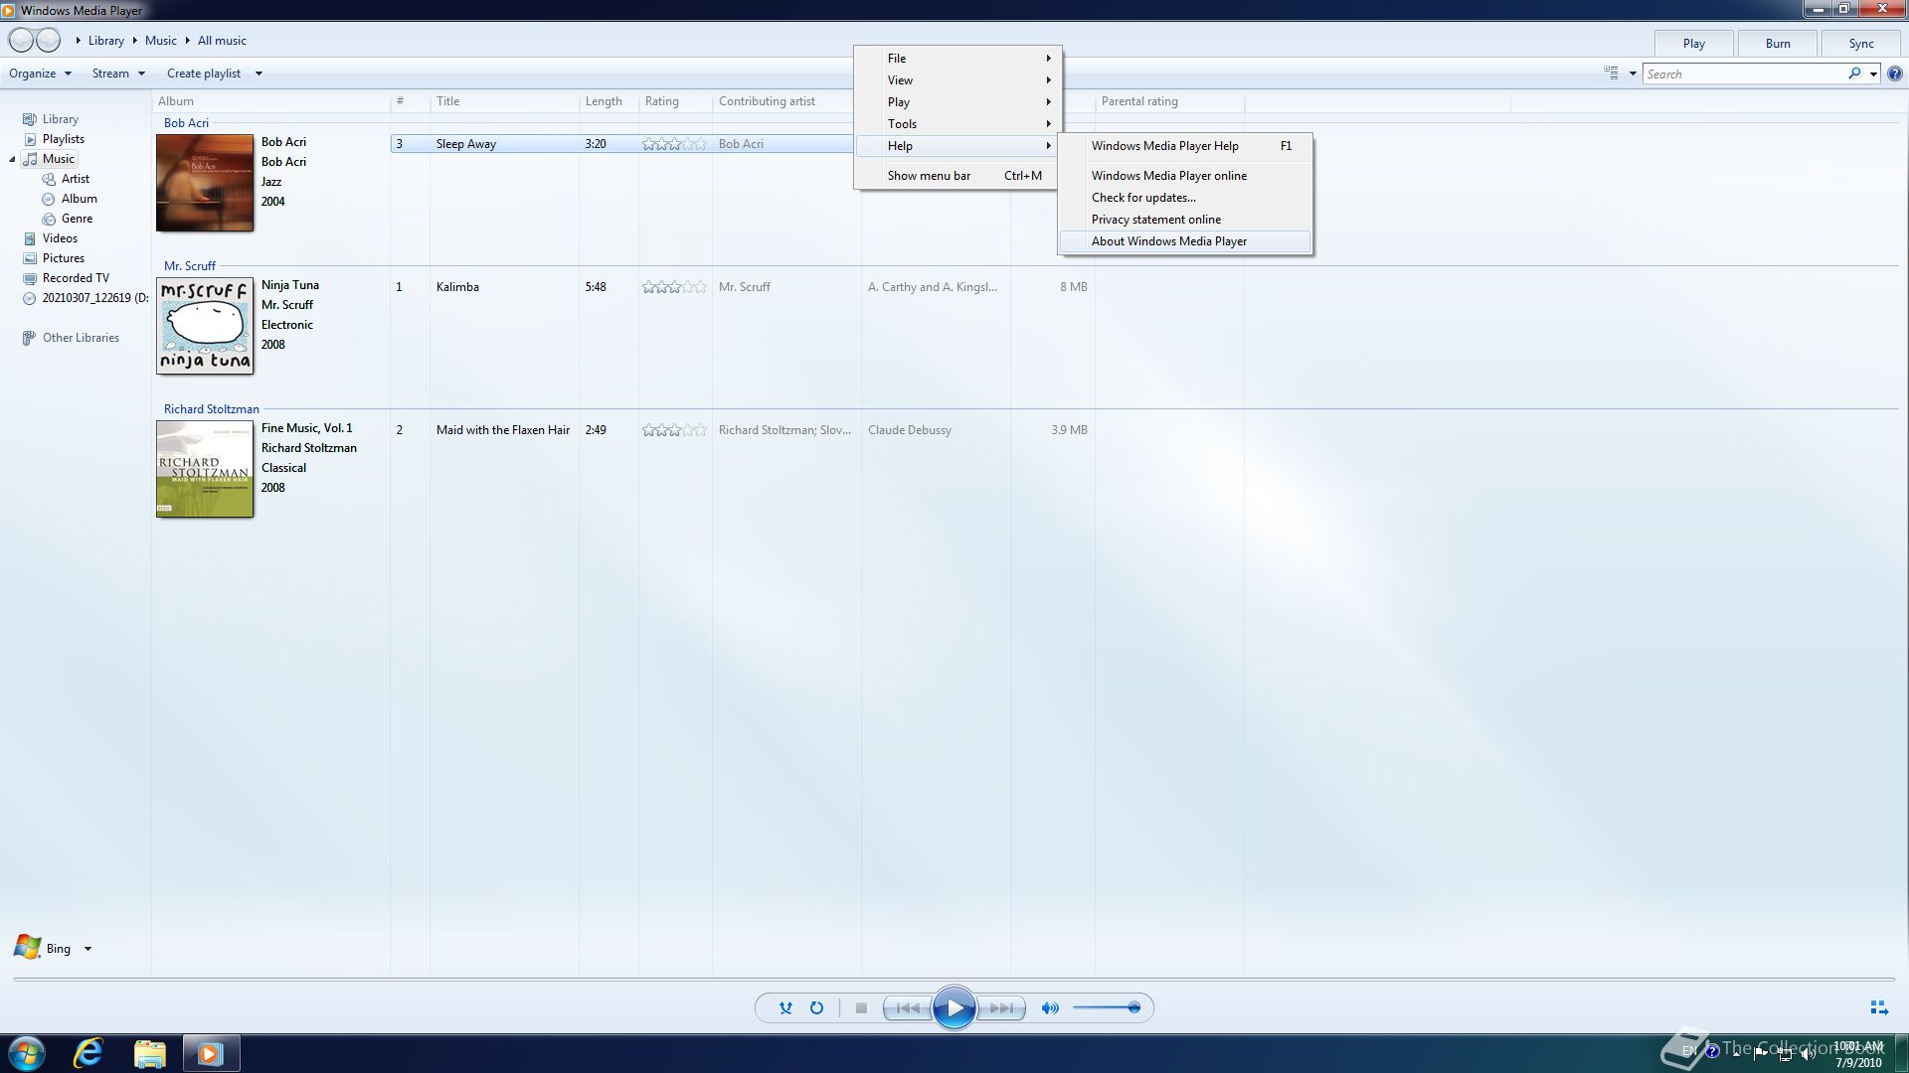Open the View submenu
The height and width of the screenshot is (1073, 1909).
click(x=958, y=80)
